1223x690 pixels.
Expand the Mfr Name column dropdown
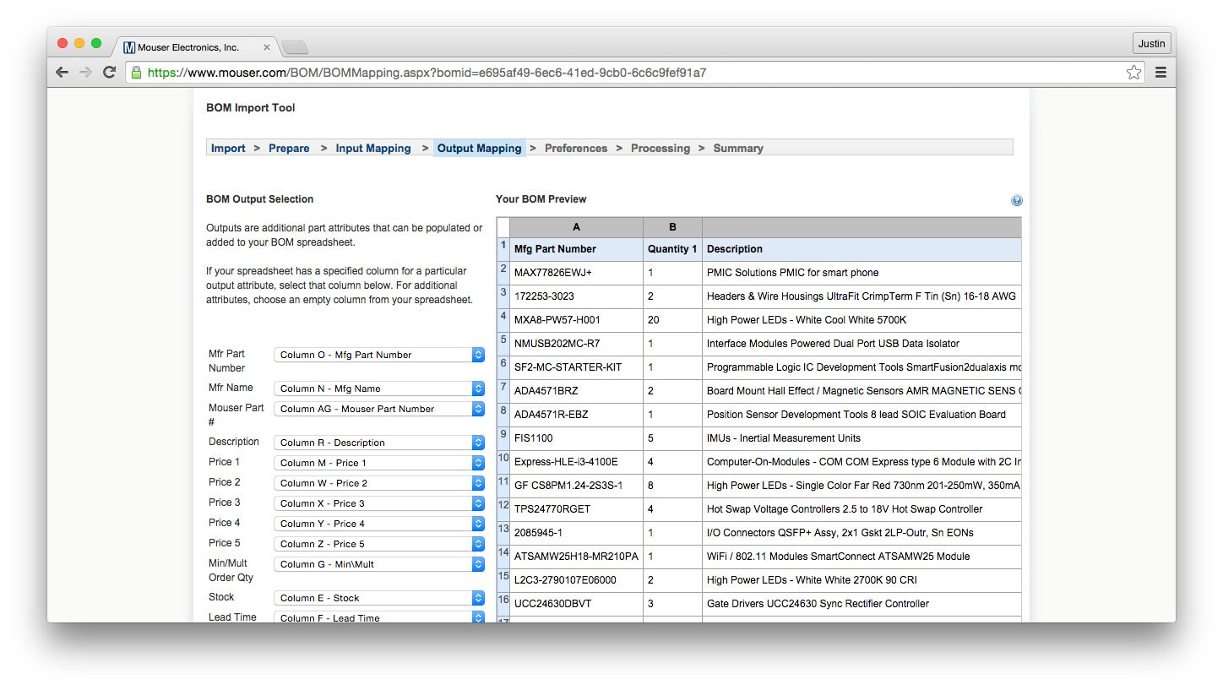coord(378,388)
